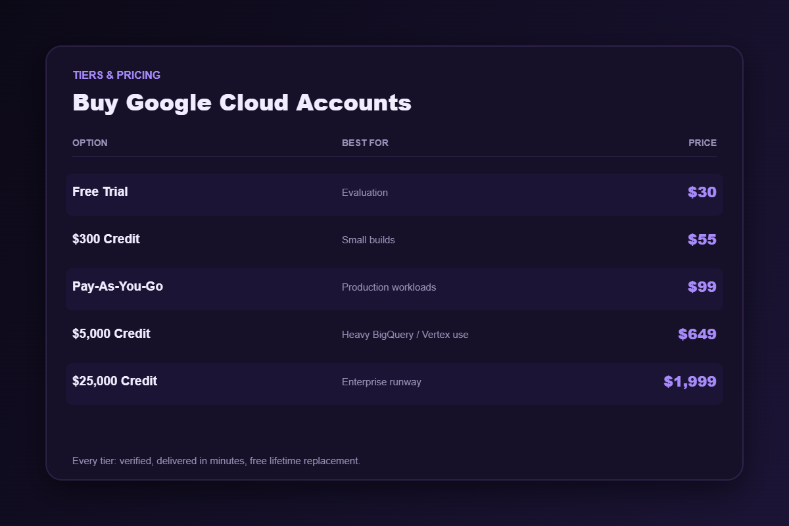789x526 pixels.
Task: Click the '$1,999' price value
Action: 690,381
